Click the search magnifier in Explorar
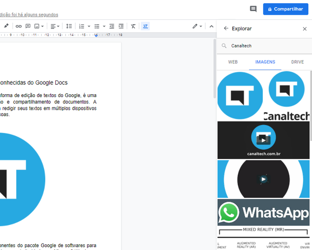Image resolution: width=312 pixels, height=250 pixels. point(224,45)
